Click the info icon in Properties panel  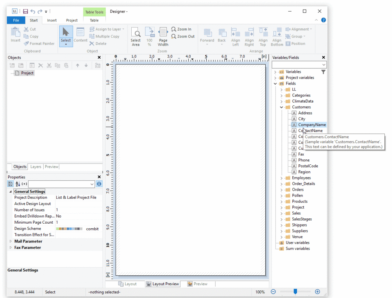coord(99,184)
